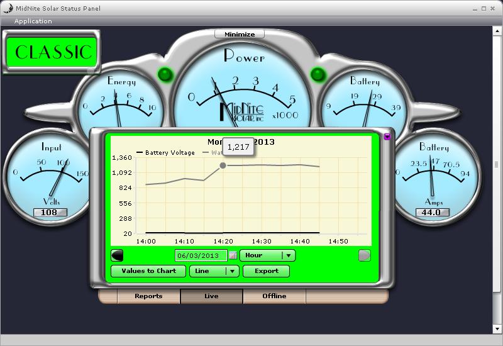
Task: Click the left green indicator light
Action: point(165,74)
